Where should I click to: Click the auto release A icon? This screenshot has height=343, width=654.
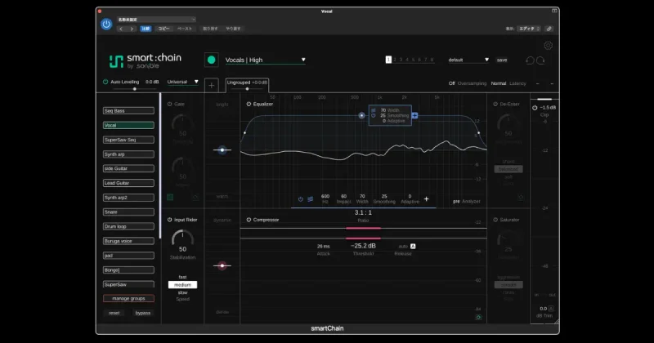413,247
